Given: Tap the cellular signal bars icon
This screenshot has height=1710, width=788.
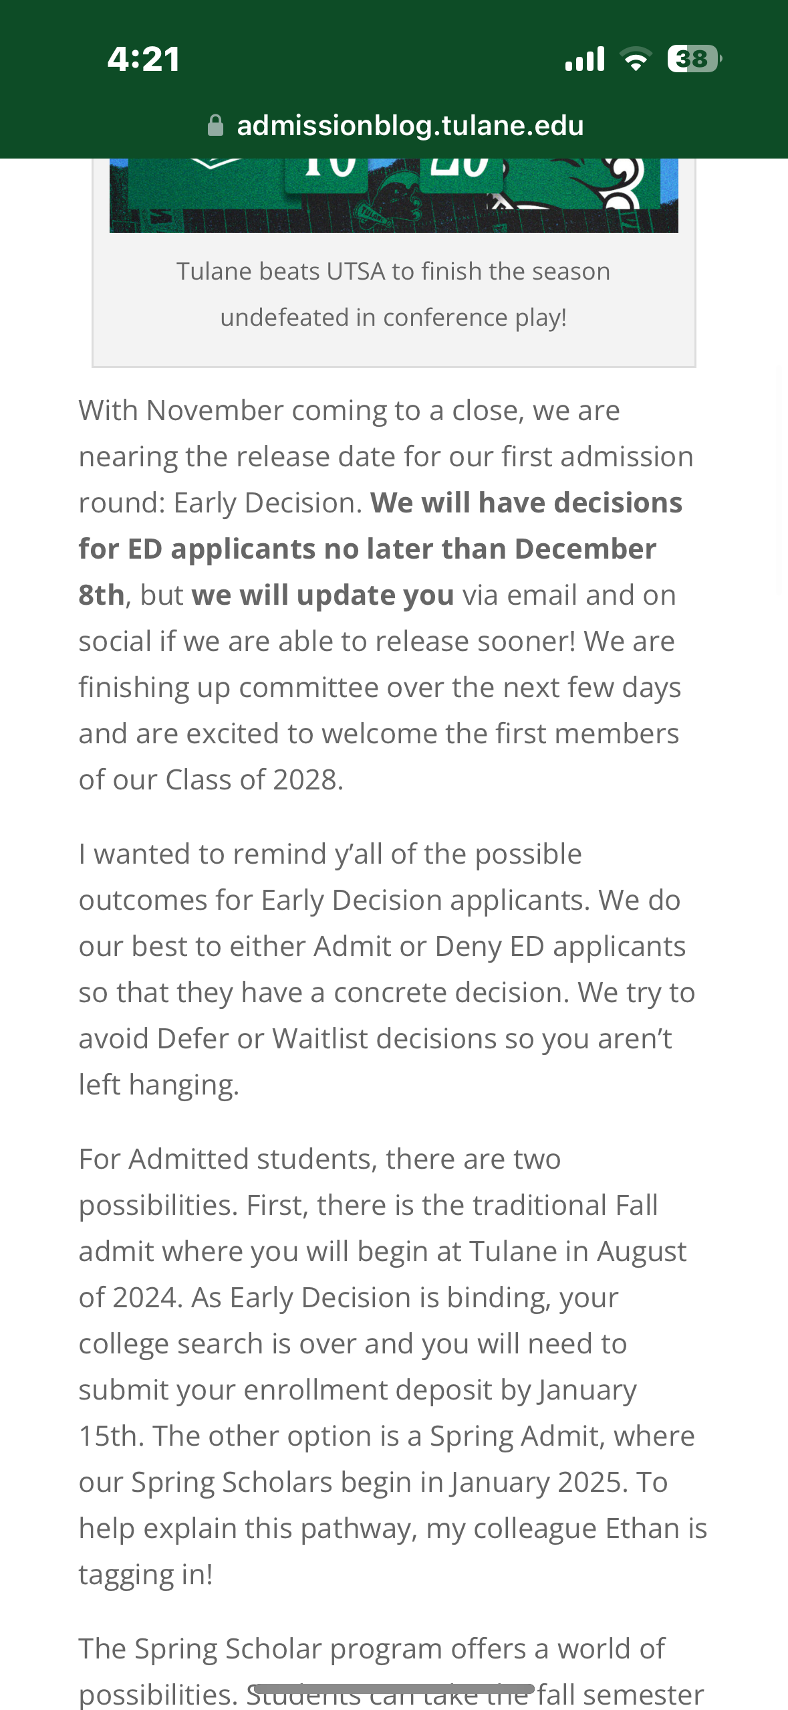Looking at the screenshot, I should (x=585, y=59).
